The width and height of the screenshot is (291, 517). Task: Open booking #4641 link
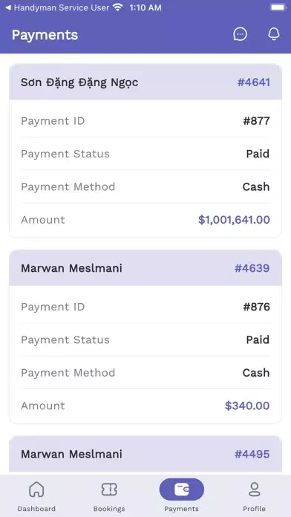tap(253, 82)
